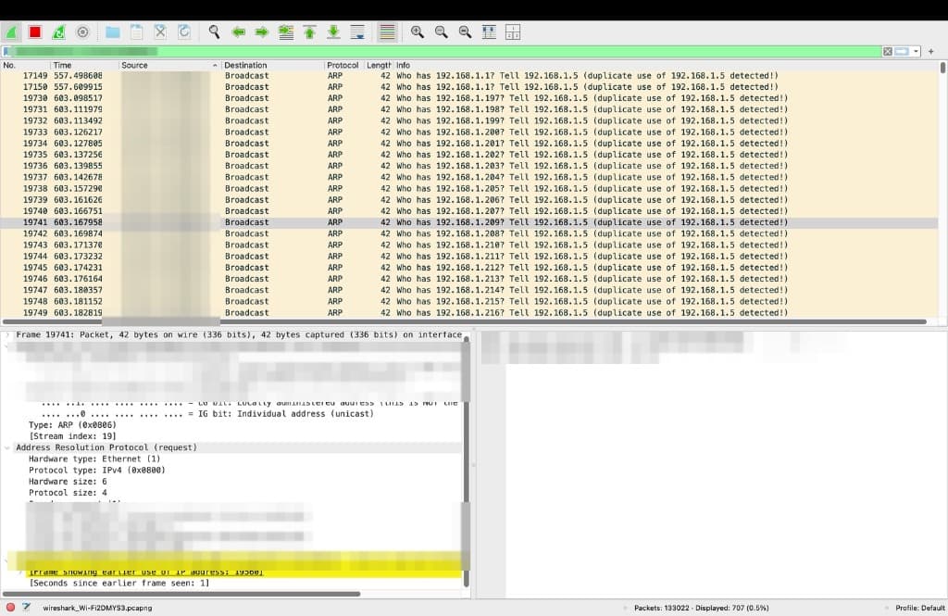The image size is (948, 616).
Task: Select the Stream index: 19 field
Action: tap(72, 436)
